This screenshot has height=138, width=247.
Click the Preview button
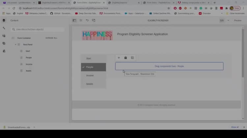point(237,20)
